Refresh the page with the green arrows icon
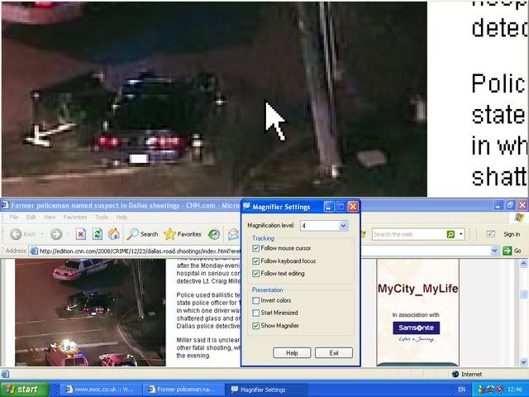Viewport: 529px width, 397px height. pos(98,234)
